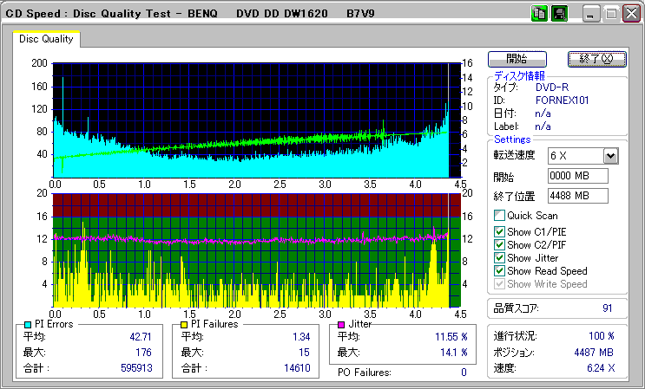Click the end position 4488 MB field
The width and height of the screenshot is (645, 389).
577,196
